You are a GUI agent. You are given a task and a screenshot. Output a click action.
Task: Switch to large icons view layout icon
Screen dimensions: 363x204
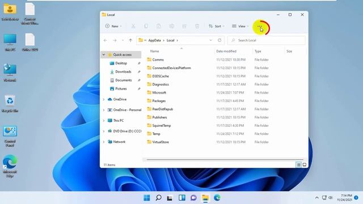[x=305, y=165]
